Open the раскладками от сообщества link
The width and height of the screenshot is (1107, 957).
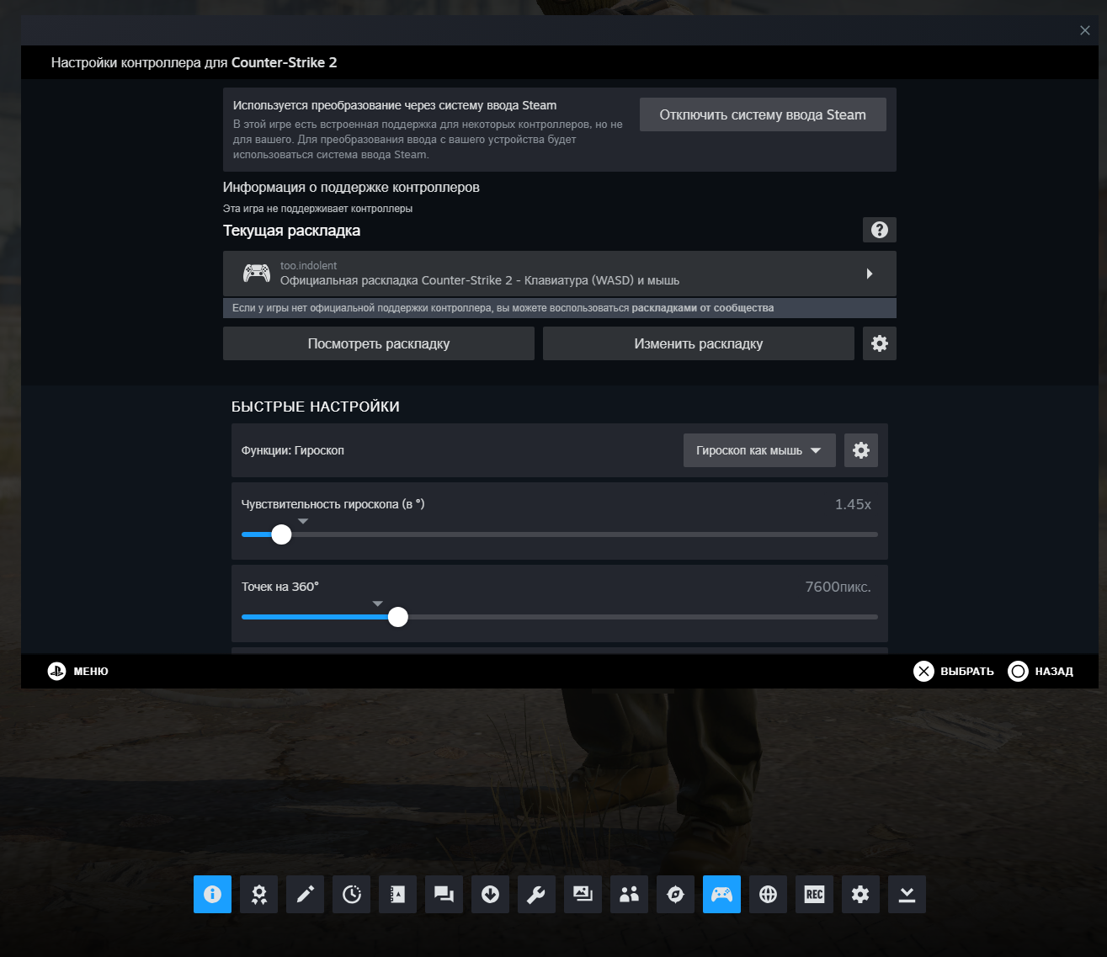(x=703, y=308)
